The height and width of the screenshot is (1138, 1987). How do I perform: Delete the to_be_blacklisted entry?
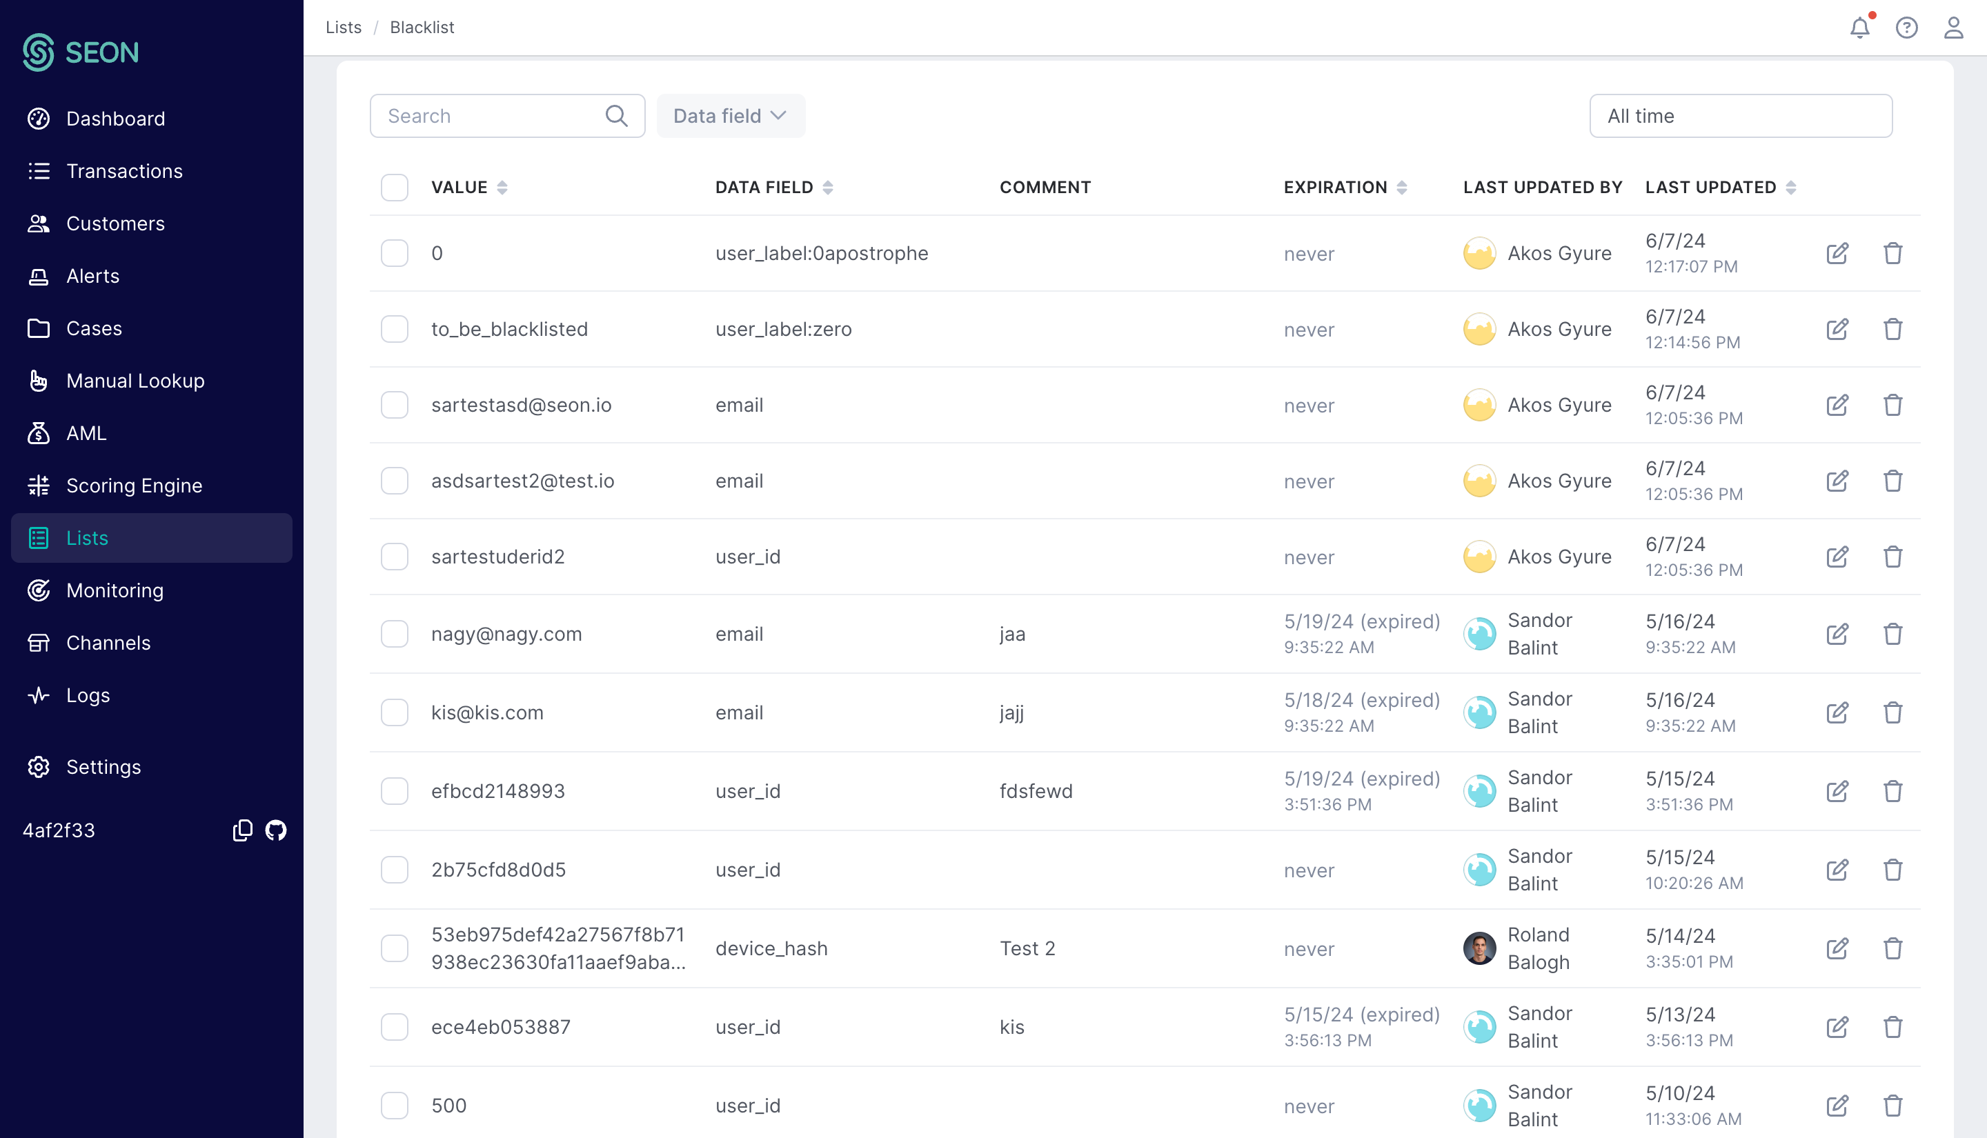pyautogui.click(x=1892, y=329)
